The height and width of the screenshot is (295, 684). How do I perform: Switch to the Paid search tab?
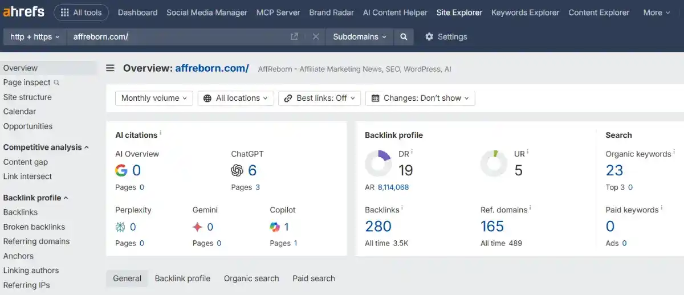(314, 278)
